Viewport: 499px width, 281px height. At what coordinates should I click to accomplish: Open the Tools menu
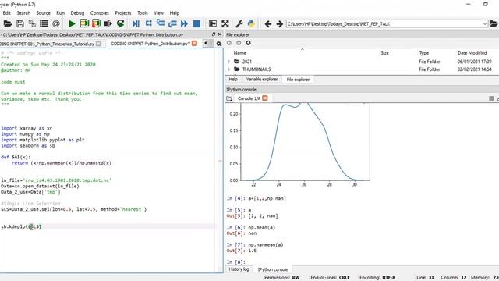[143, 13]
